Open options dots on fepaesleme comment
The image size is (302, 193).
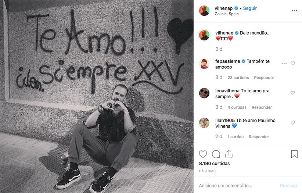click(x=284, y=64)
